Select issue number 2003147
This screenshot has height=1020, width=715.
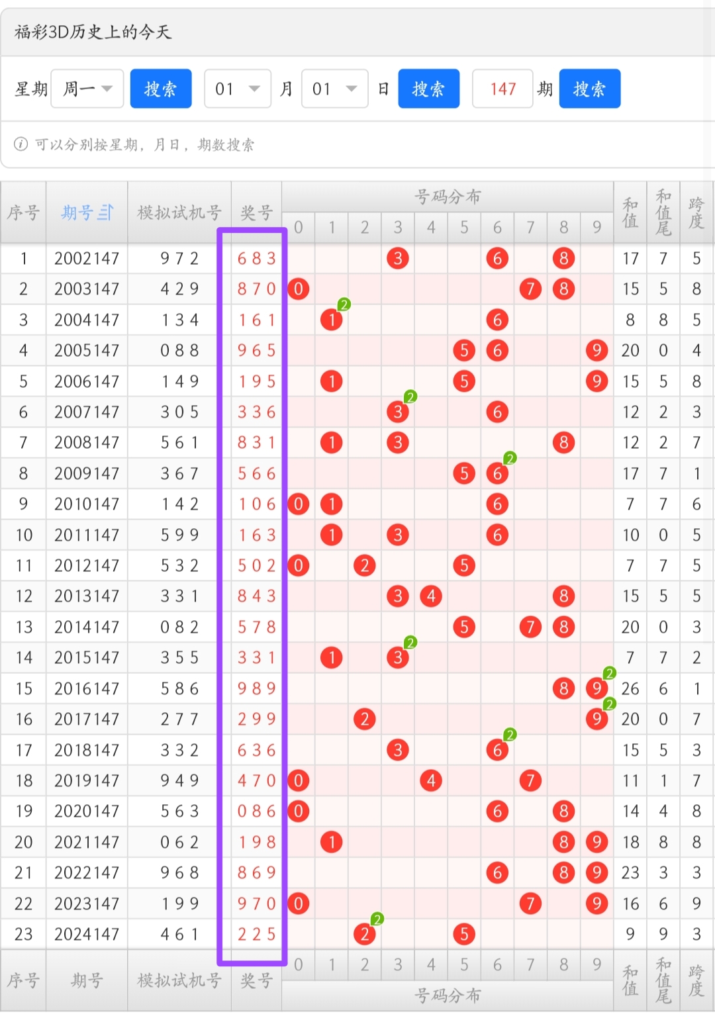point(87,289)
